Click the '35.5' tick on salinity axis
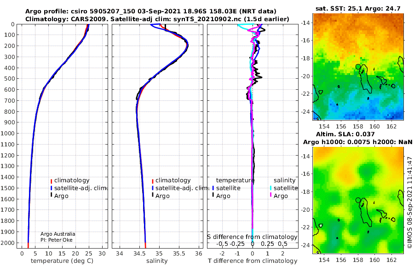 tap(179, 254)
